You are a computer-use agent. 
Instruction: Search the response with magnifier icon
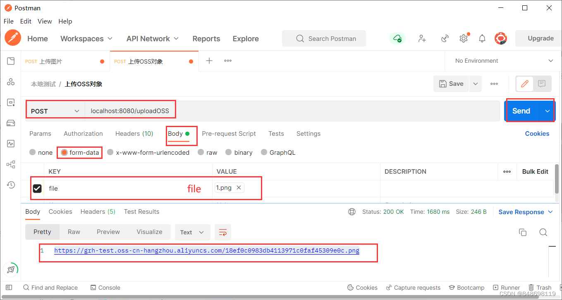[543, 232]
